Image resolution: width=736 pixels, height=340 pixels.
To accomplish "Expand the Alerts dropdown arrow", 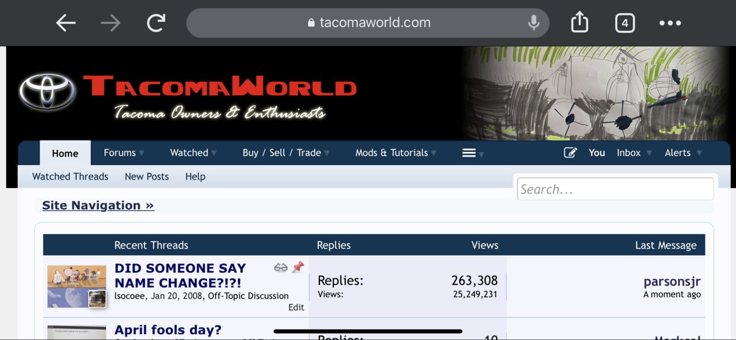I will (699, 154).
